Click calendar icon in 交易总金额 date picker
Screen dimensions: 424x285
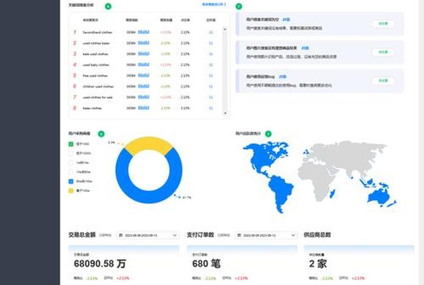(121, 235)
